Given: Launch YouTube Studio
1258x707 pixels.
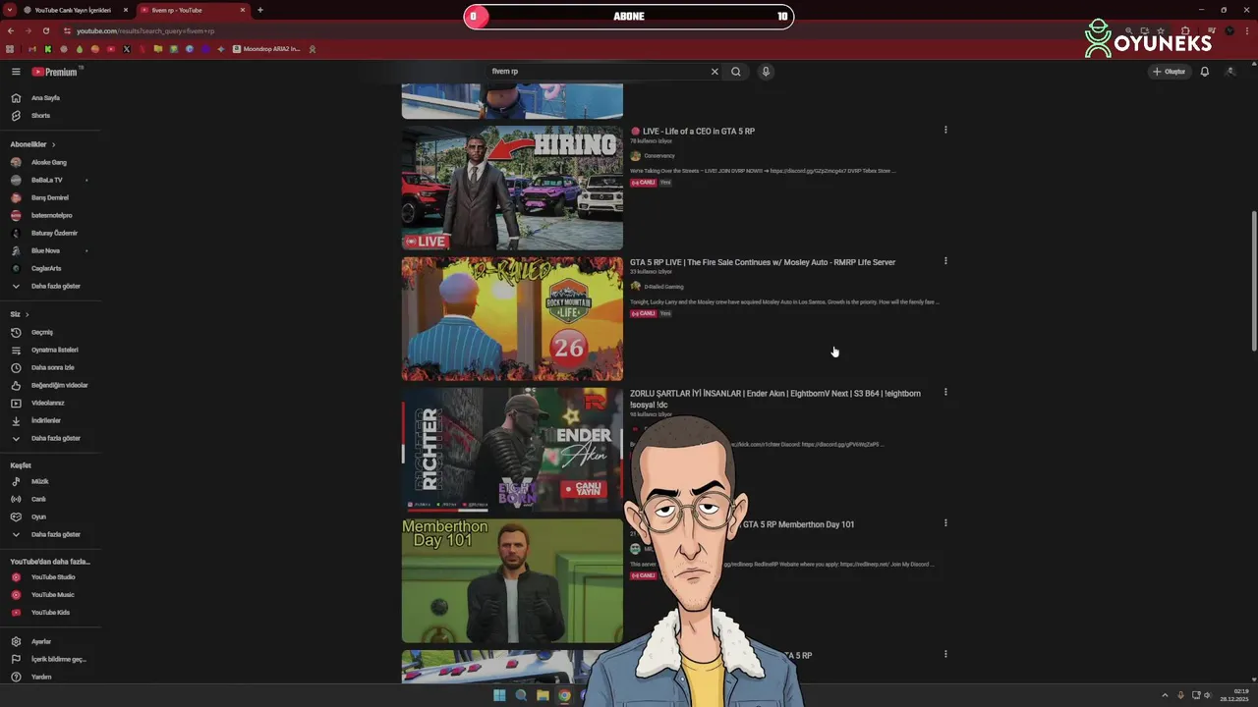Looking at the screenshot, I should tap(53, 577).
